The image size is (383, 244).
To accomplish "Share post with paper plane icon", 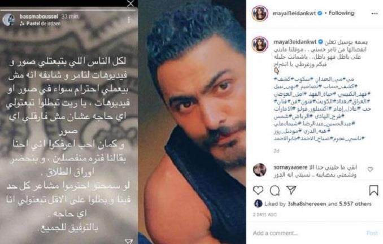I will [291, 190].
